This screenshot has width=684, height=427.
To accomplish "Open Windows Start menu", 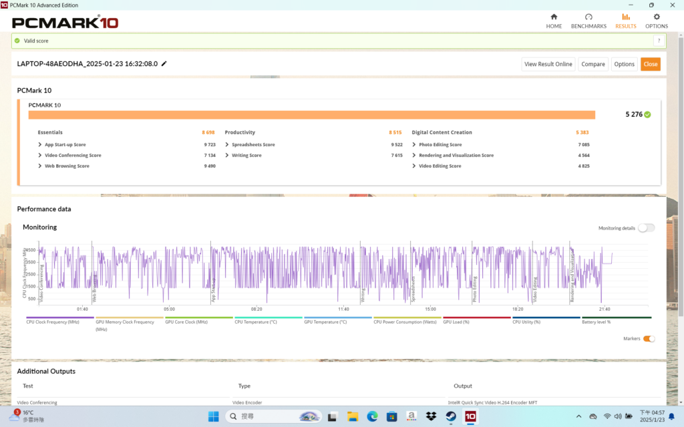I will pyautogui.click(x=213, y=416).
